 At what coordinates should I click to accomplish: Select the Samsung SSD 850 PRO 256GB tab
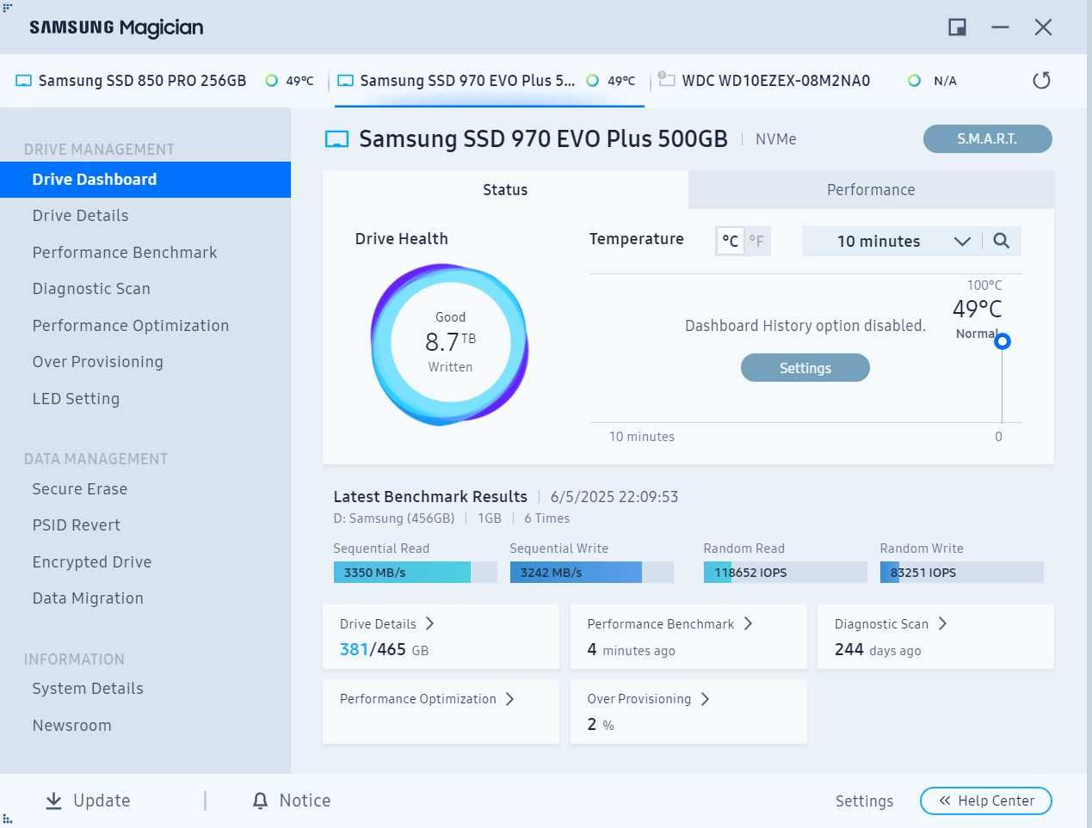pos(165,81)
